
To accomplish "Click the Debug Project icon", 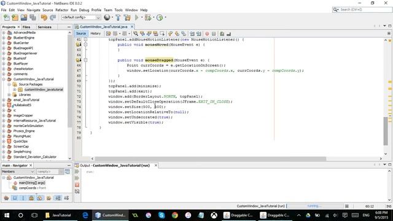I will pos(148,18).
